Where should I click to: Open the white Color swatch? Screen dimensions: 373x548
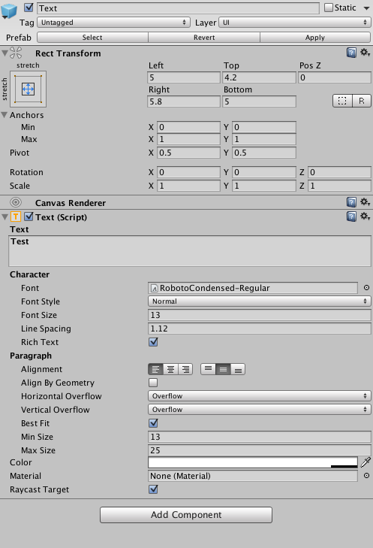253,462
